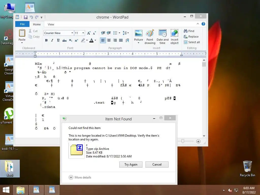This screenshot has width=260, height=195.
Task: Expand the Picture dropdown arrow
Action: [138, 43]
